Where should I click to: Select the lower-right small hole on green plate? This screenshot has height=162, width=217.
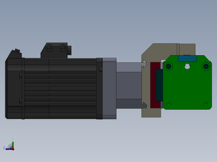(x=206, y=104)
